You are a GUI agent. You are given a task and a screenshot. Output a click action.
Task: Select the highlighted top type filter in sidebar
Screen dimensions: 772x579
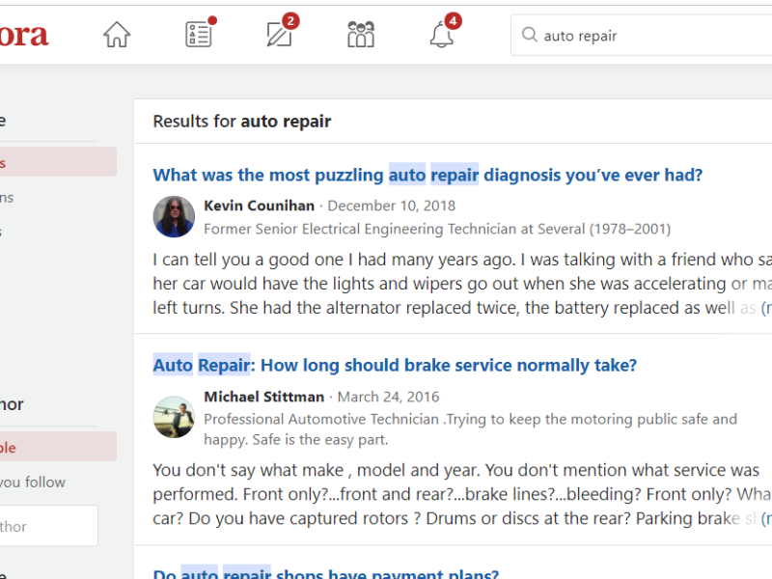coord(56,162)
